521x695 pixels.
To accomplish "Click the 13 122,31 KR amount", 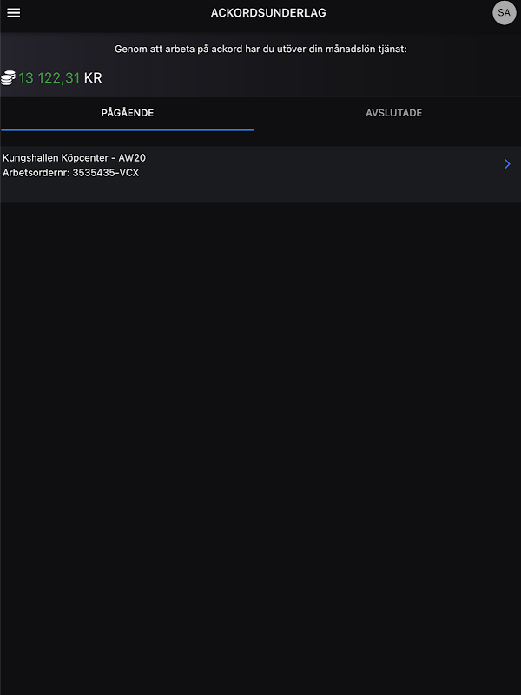I will pos(60,78).
